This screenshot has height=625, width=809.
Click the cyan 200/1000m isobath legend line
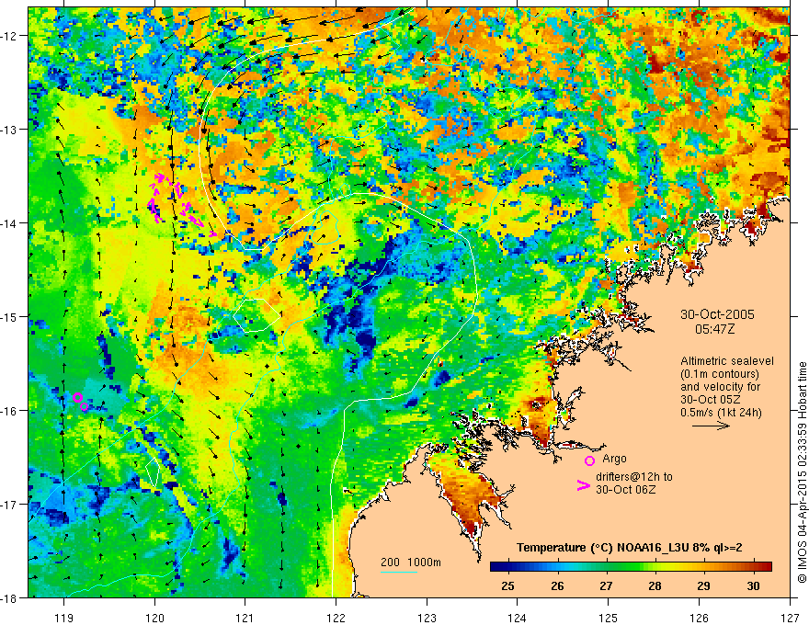[399, 572]
